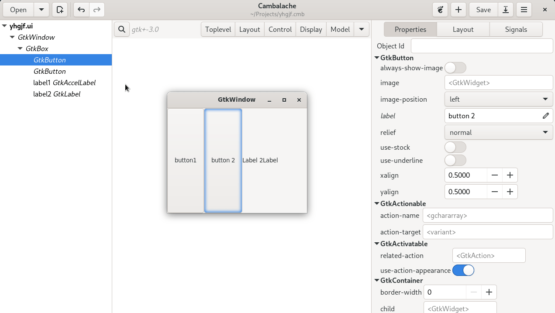
Task: Collapse the GtkWindow tree node
Action: point(13,37)
